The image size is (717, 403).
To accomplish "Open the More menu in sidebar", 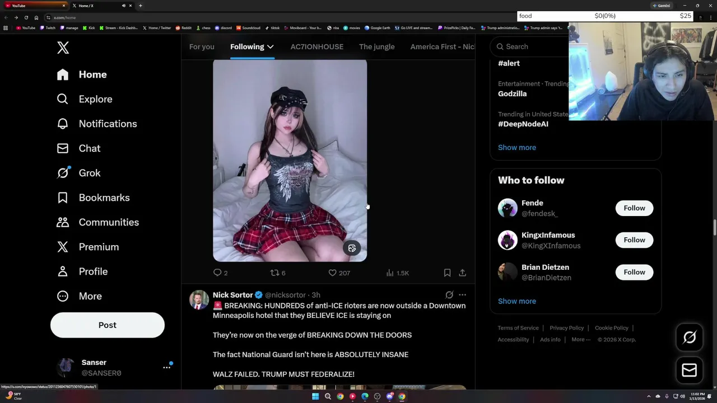I will [x=79, y=296].
